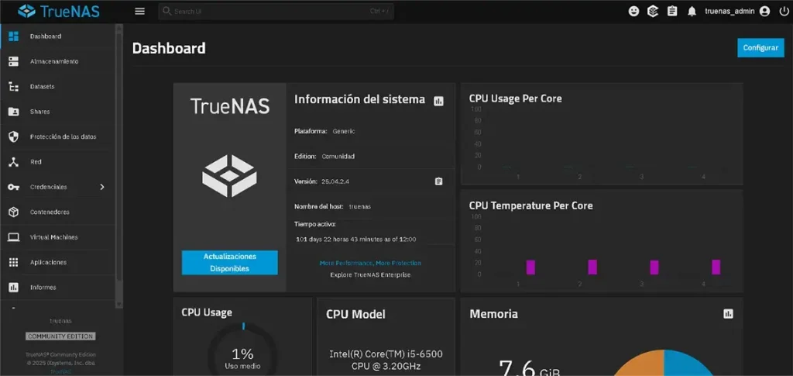Click the Community Edition badge

coord(60,336)
